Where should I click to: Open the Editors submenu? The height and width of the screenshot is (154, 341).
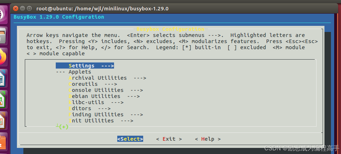[90, 108]
